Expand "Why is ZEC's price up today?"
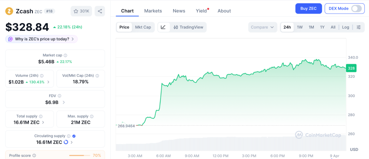 click(41, 39)
